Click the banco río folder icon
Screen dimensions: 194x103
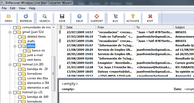coord(29,50)
